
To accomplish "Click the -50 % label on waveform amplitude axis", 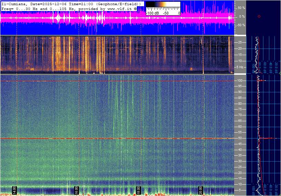I will click(x=241, y=25).
